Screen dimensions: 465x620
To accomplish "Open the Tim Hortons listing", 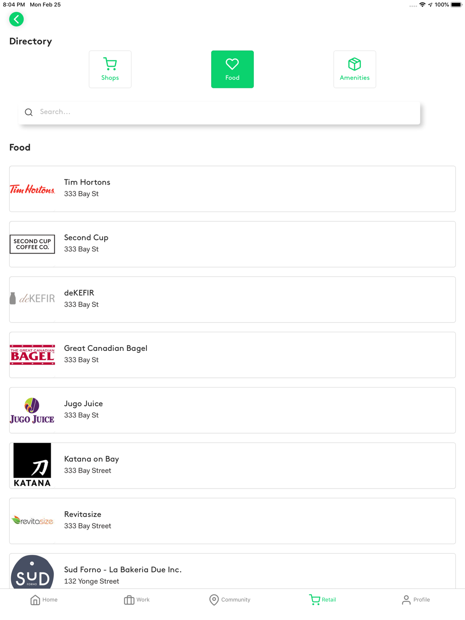I will [x=232, y=189].
